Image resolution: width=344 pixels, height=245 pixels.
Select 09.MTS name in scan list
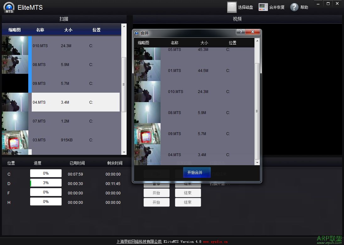tap(39, 84)
